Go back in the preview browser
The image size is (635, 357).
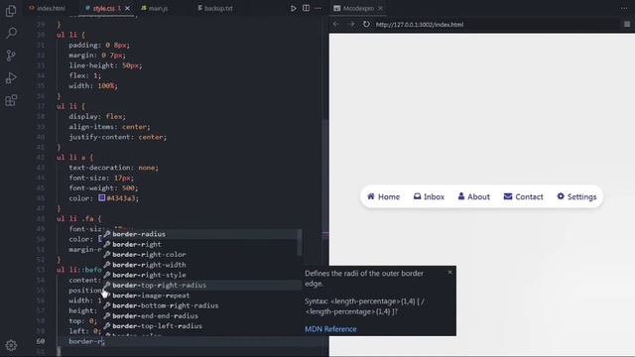336,24
